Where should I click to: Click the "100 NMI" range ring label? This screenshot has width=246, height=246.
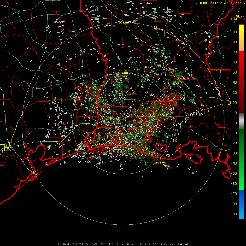pyautogui.click(x=123, y=22)
